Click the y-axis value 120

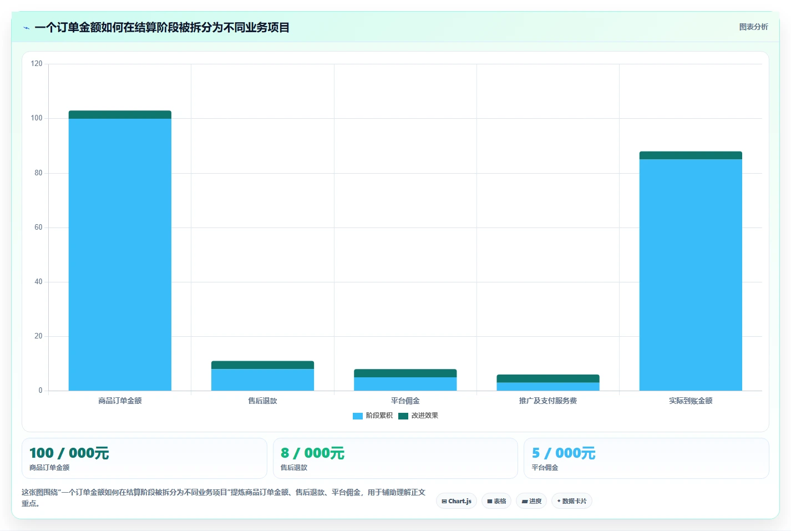tap(37, 64)
